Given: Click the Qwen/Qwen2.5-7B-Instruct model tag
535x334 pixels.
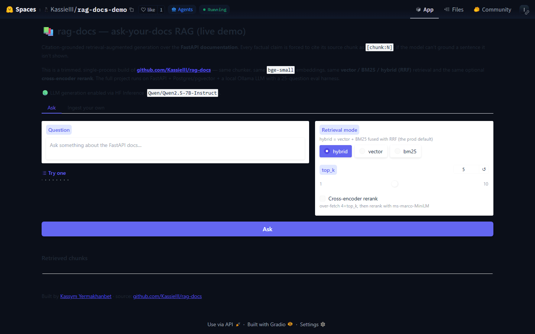Looking at the screenshot, I should tap(182, 93).
